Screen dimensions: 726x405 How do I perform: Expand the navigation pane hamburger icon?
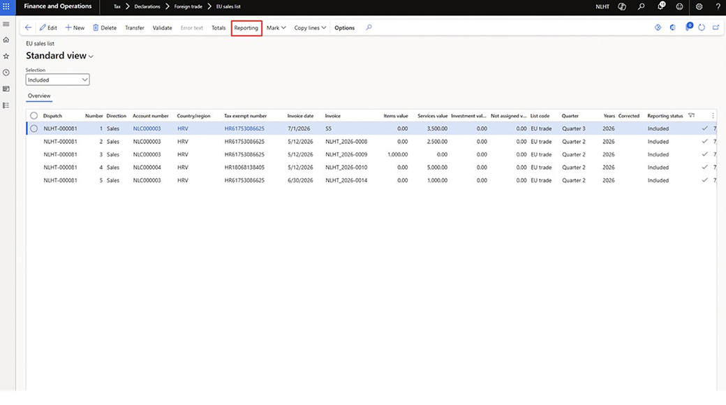coord(6,24)
